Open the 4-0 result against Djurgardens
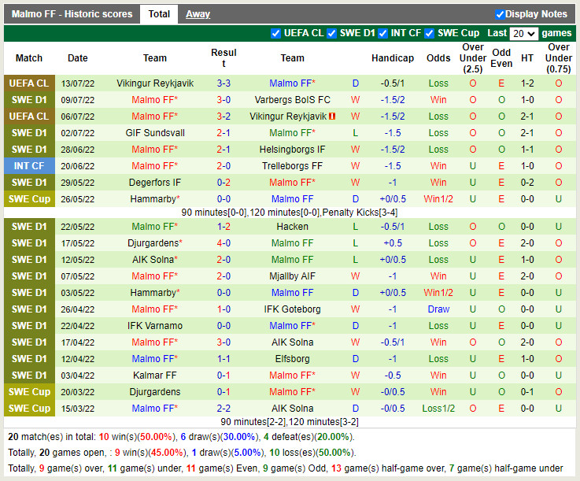The image size is (580, 481). click(224, 243)
